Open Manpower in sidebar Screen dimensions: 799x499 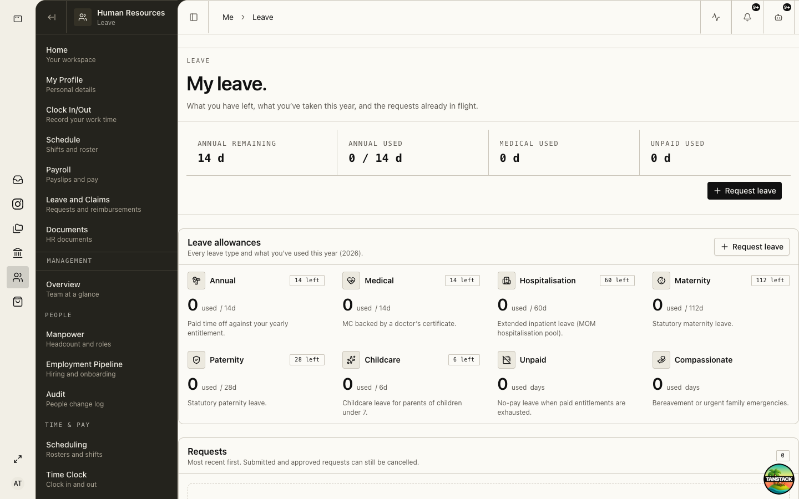(x=107, y=339)
